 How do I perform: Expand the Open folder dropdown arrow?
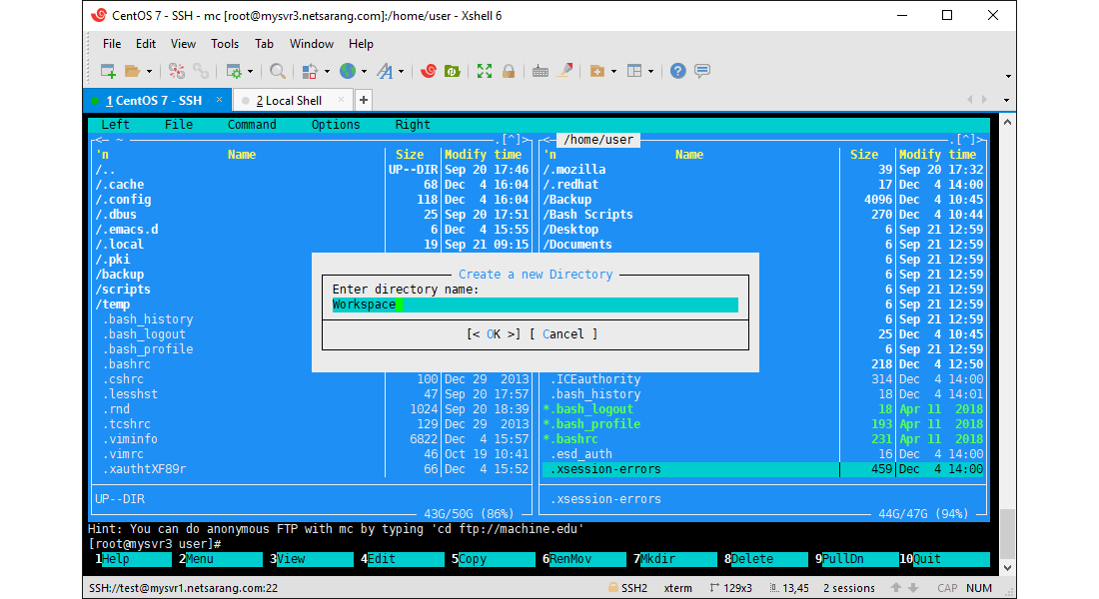pos(149,72)
